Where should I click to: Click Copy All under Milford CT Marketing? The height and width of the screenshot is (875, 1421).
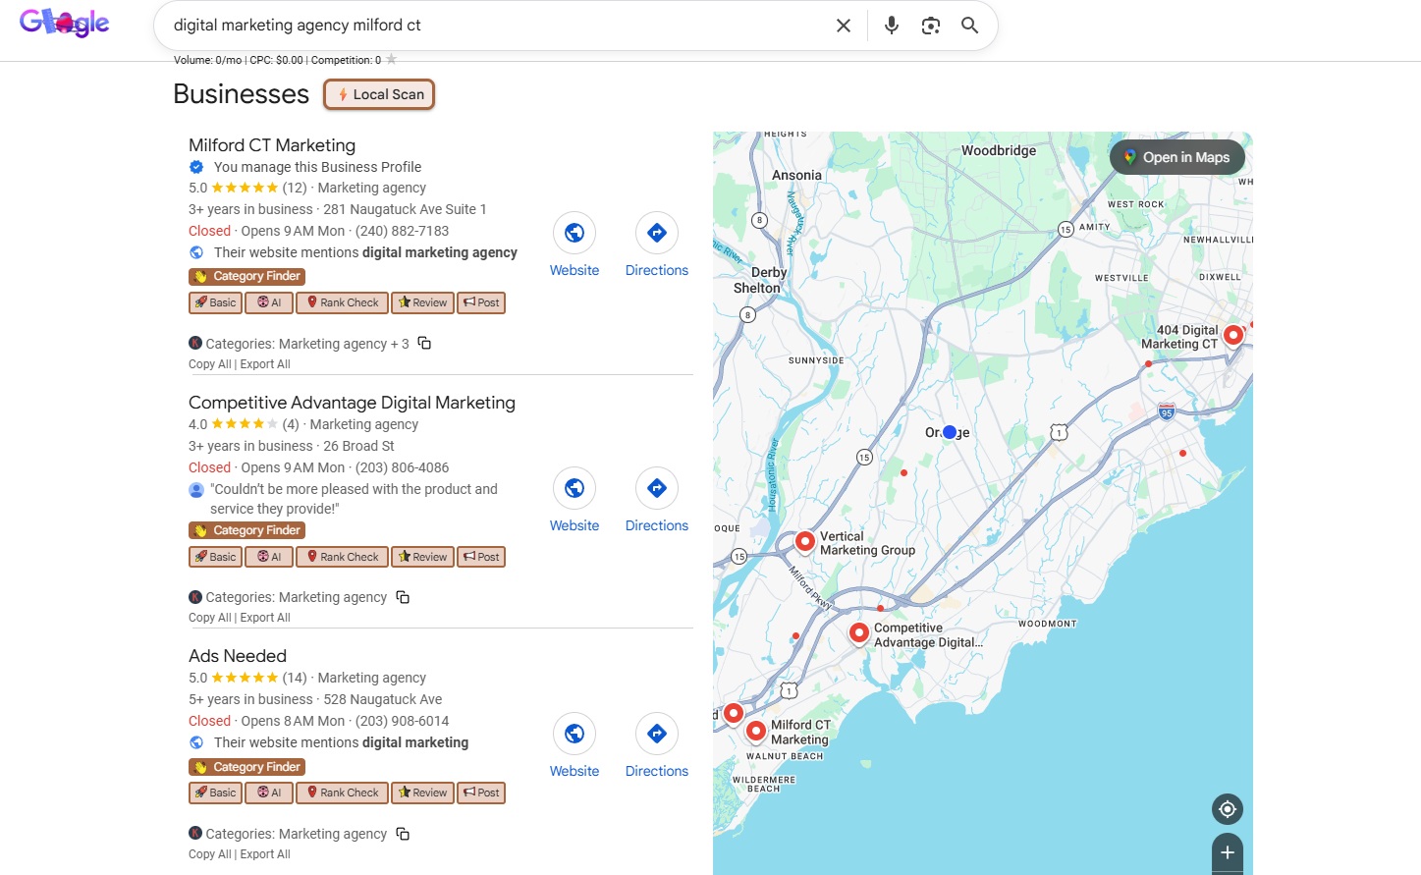click(209, 364)
